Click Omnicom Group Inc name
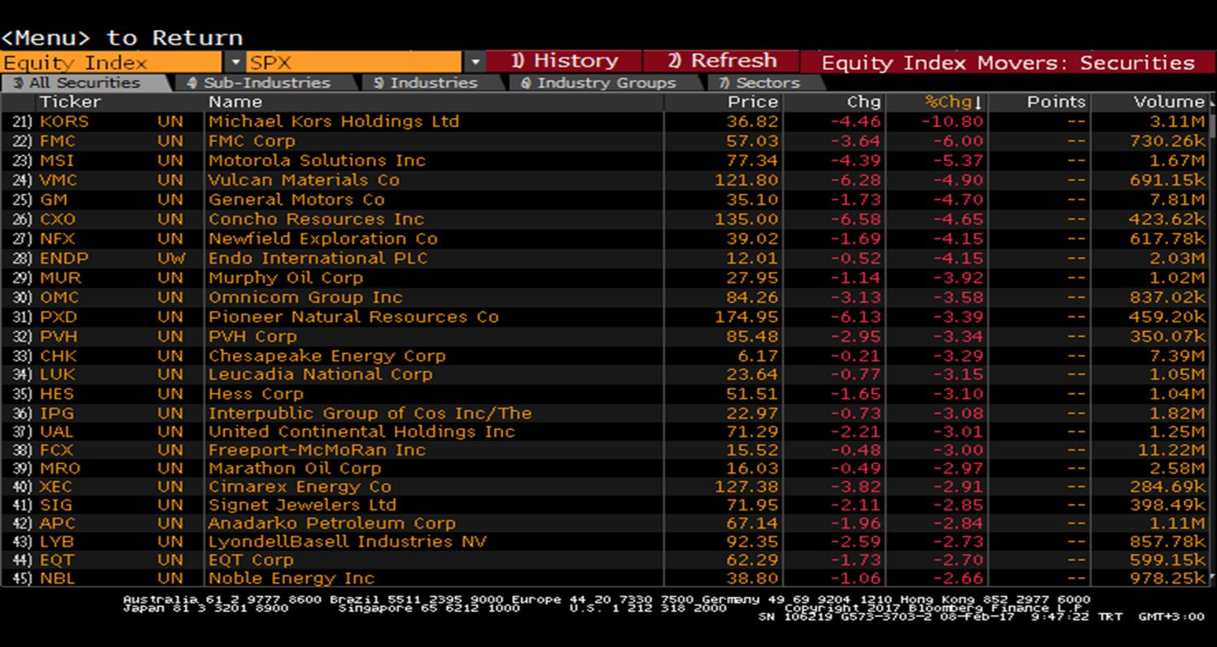The image size is (1217, 647). click(305, 298)
